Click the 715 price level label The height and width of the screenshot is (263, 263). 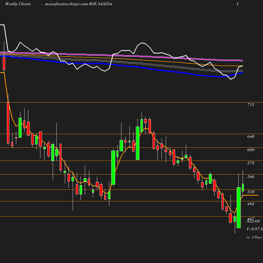click(x=251, y=105)
